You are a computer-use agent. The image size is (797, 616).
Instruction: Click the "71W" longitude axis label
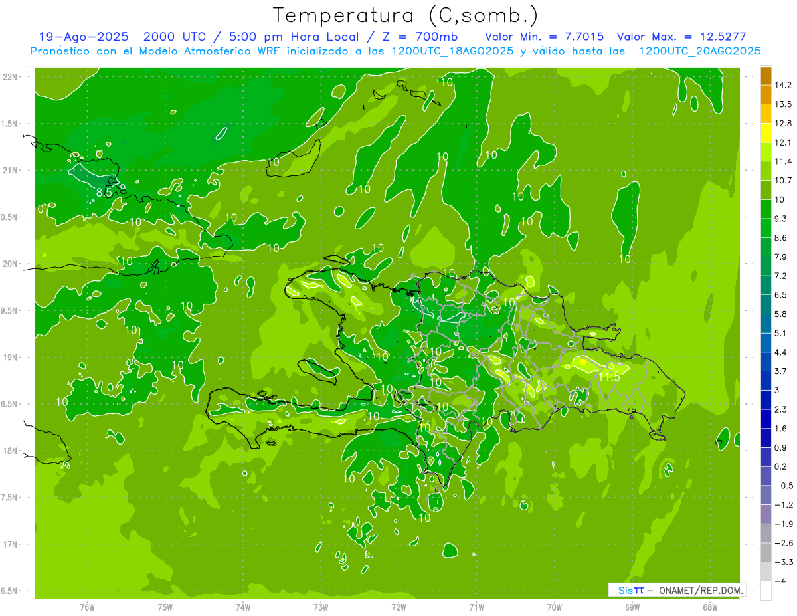click(476, 607)
